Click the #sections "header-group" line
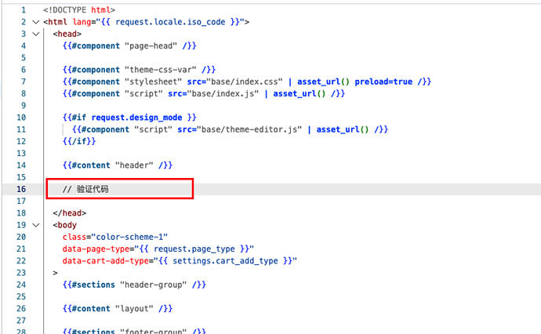The image size is (541, 334). [x=134, y=285]
